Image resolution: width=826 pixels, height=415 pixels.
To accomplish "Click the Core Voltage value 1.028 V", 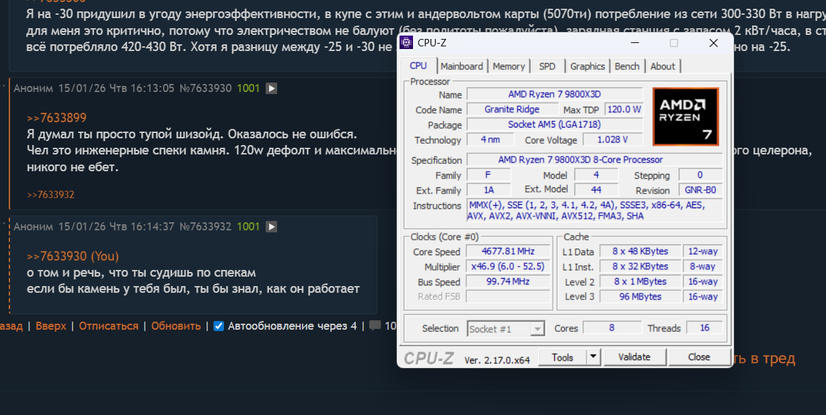I will click(x=612, y=139).
